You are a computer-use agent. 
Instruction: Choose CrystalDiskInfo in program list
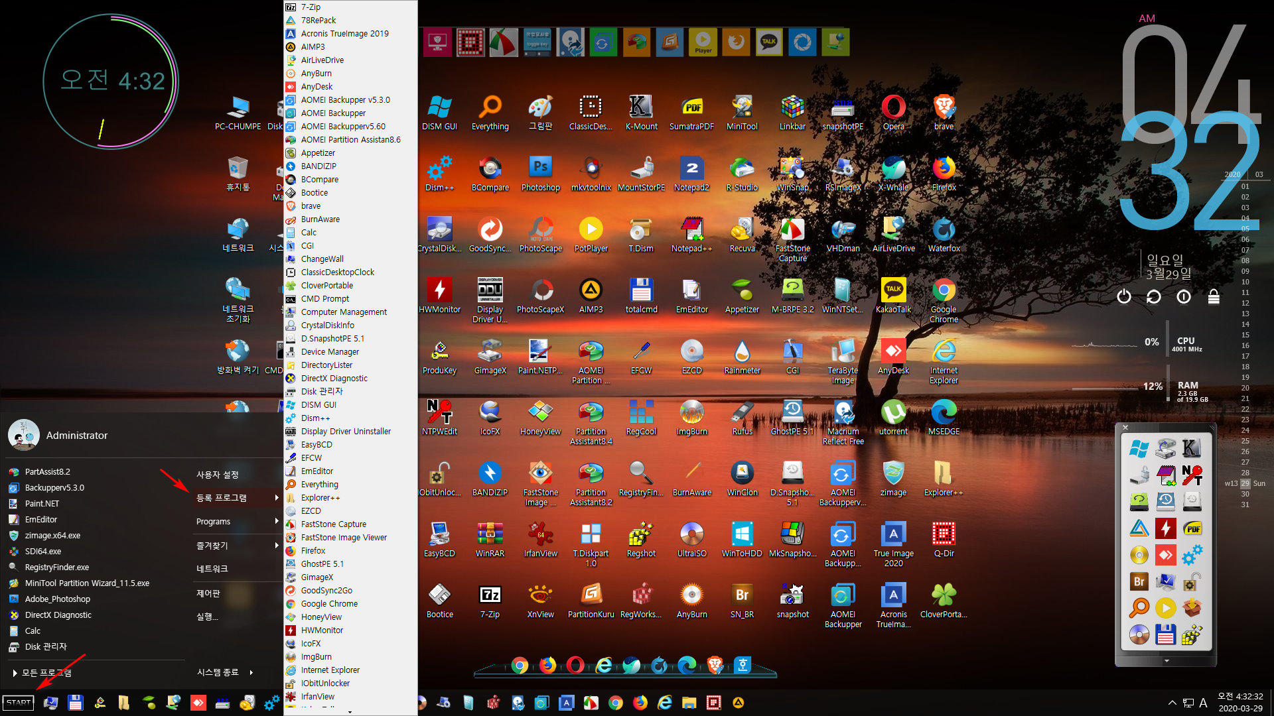(327, 325)
